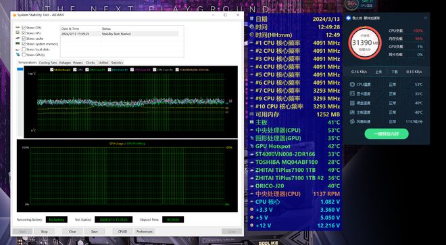Uncheck the Stress CPU checkbox
The width and height of the screenshot is (446, 245).
coord(24,28)
